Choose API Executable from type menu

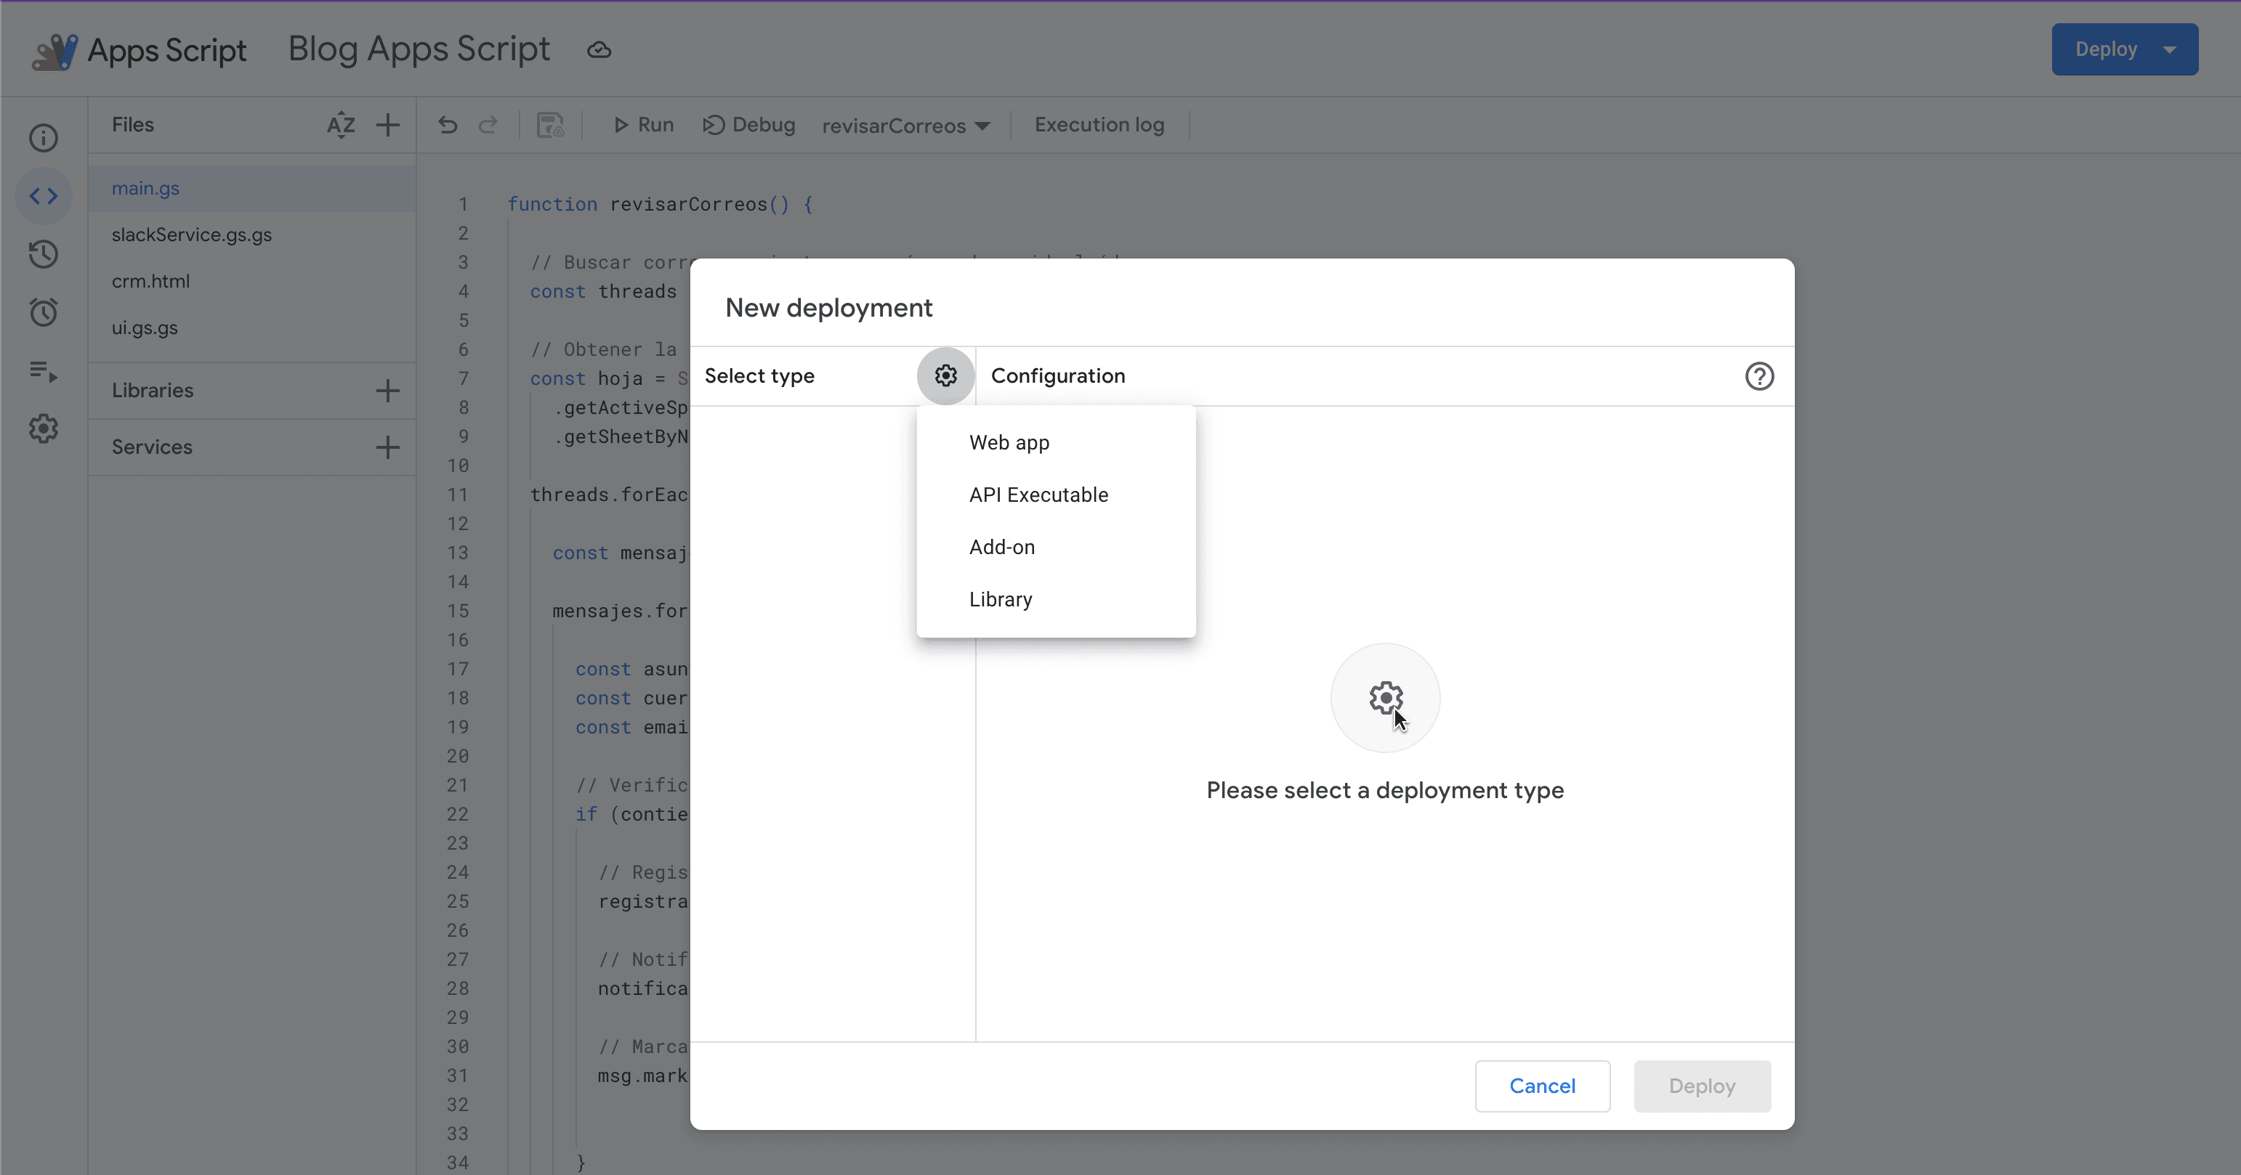(x=1038, y=495)
